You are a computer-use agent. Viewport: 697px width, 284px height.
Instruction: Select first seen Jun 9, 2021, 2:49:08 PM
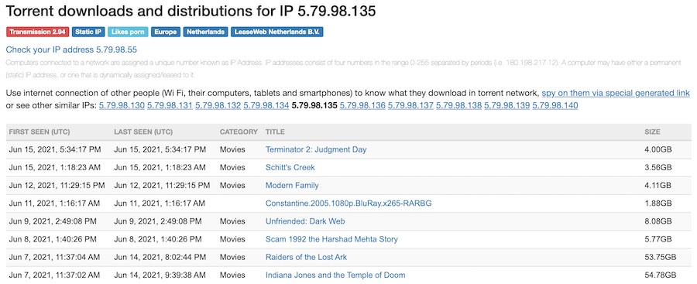(53, 221)
